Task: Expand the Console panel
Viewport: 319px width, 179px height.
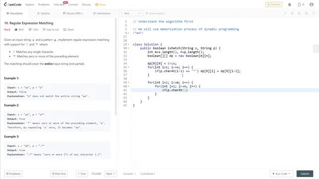Action: 129,174
